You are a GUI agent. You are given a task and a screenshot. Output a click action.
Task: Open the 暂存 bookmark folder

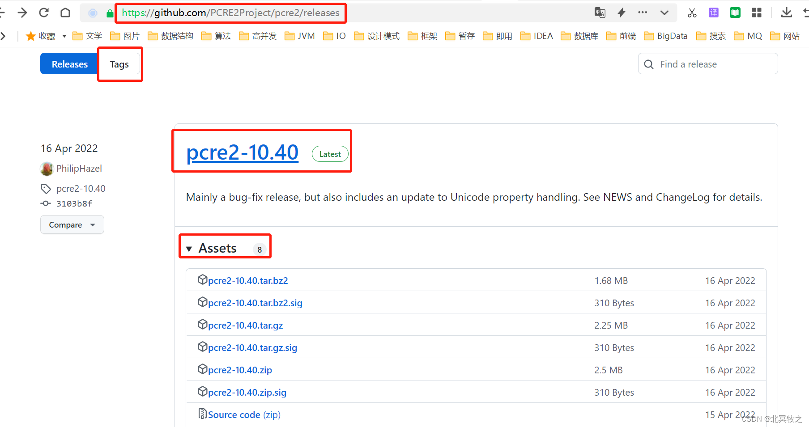460,36
